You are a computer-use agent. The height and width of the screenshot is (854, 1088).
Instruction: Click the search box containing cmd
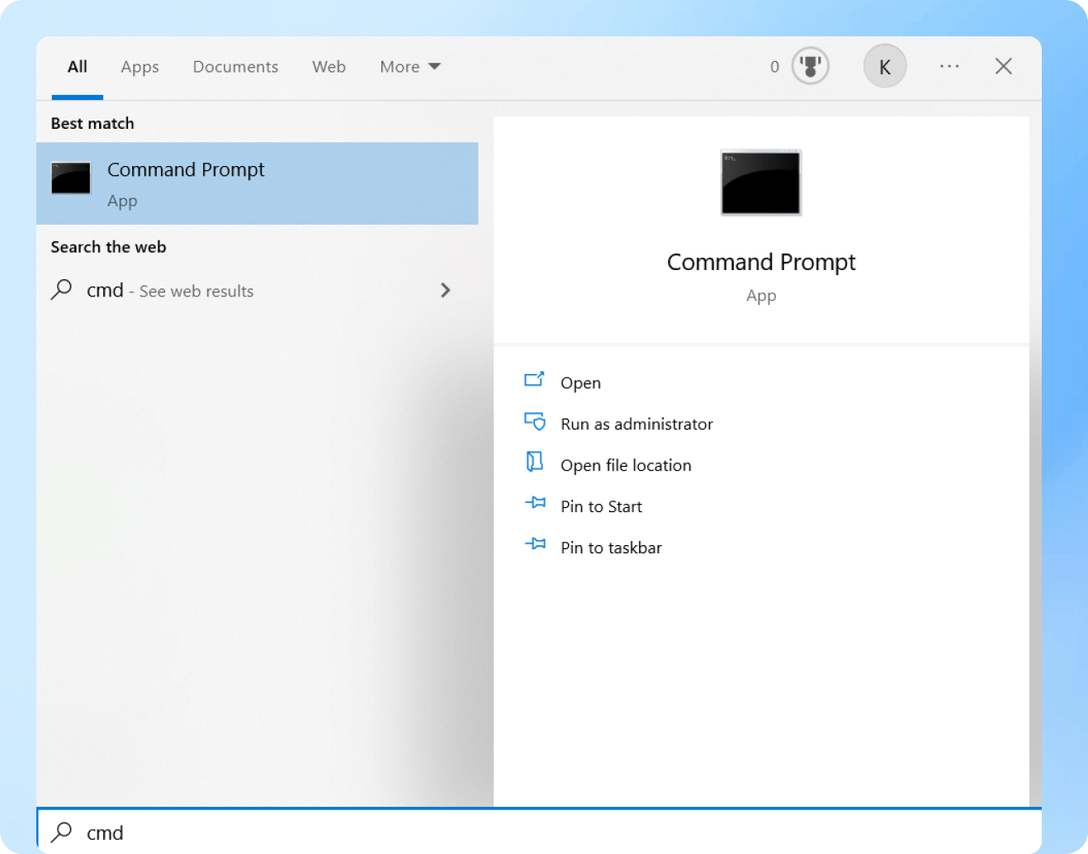tap(539, 832)
